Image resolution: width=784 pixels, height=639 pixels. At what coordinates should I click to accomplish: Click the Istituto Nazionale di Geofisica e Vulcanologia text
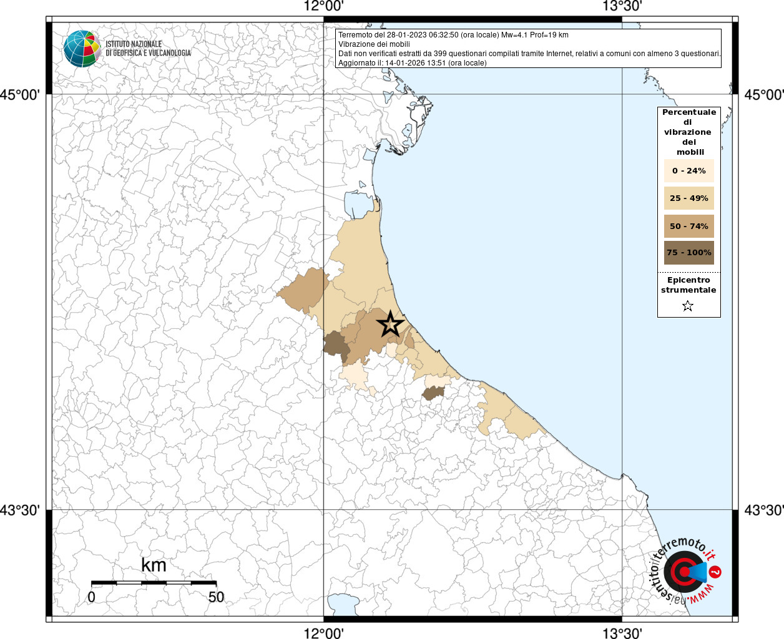click(x=148, y=49)
